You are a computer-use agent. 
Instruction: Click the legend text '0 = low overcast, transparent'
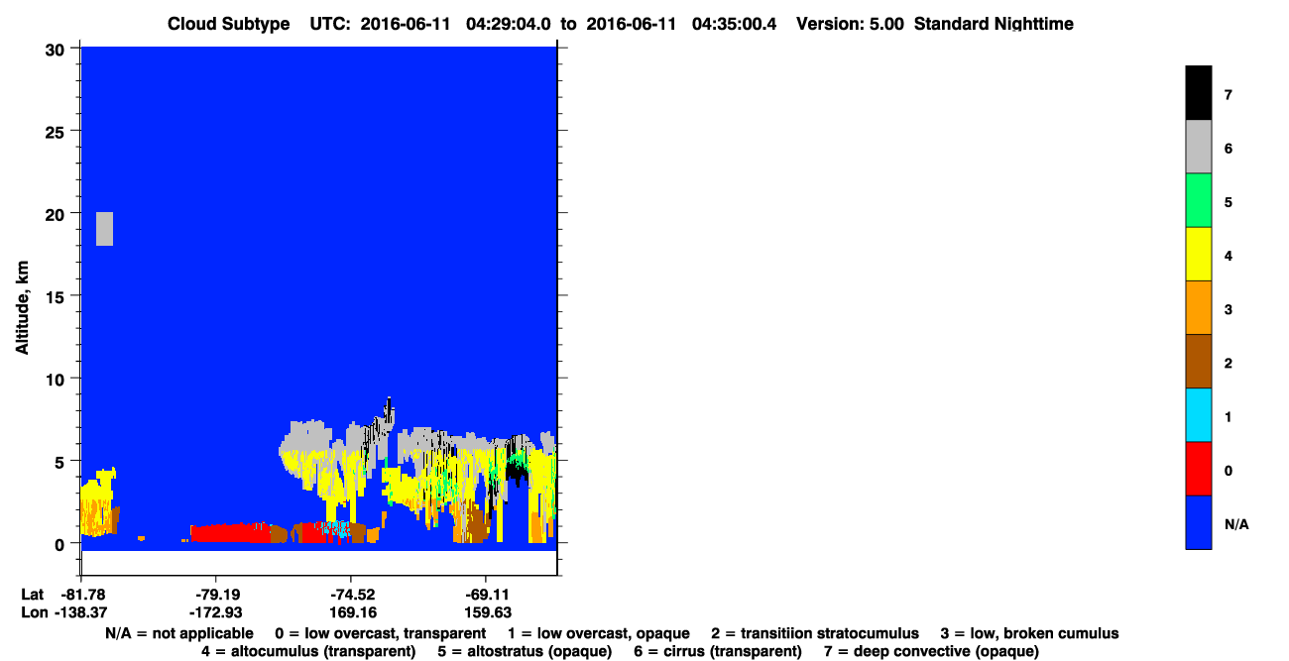tap(381, 633)
